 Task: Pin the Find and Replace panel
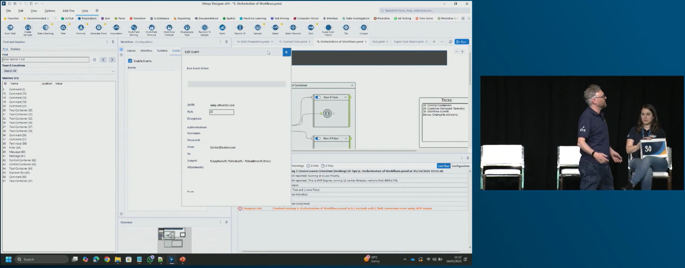click(113, 42)
